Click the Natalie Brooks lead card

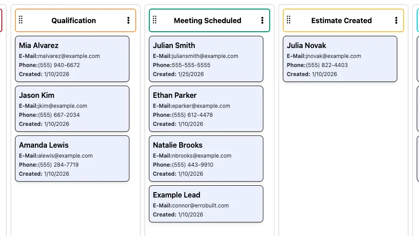[x=206, y=159]
